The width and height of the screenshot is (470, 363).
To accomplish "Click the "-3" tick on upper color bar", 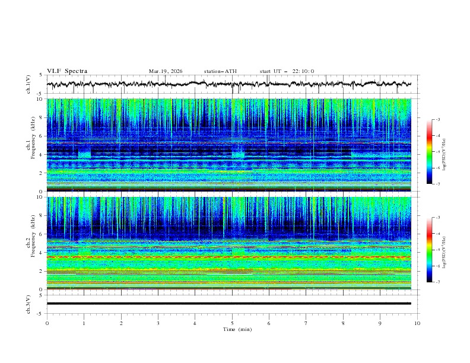I will 437,119.
